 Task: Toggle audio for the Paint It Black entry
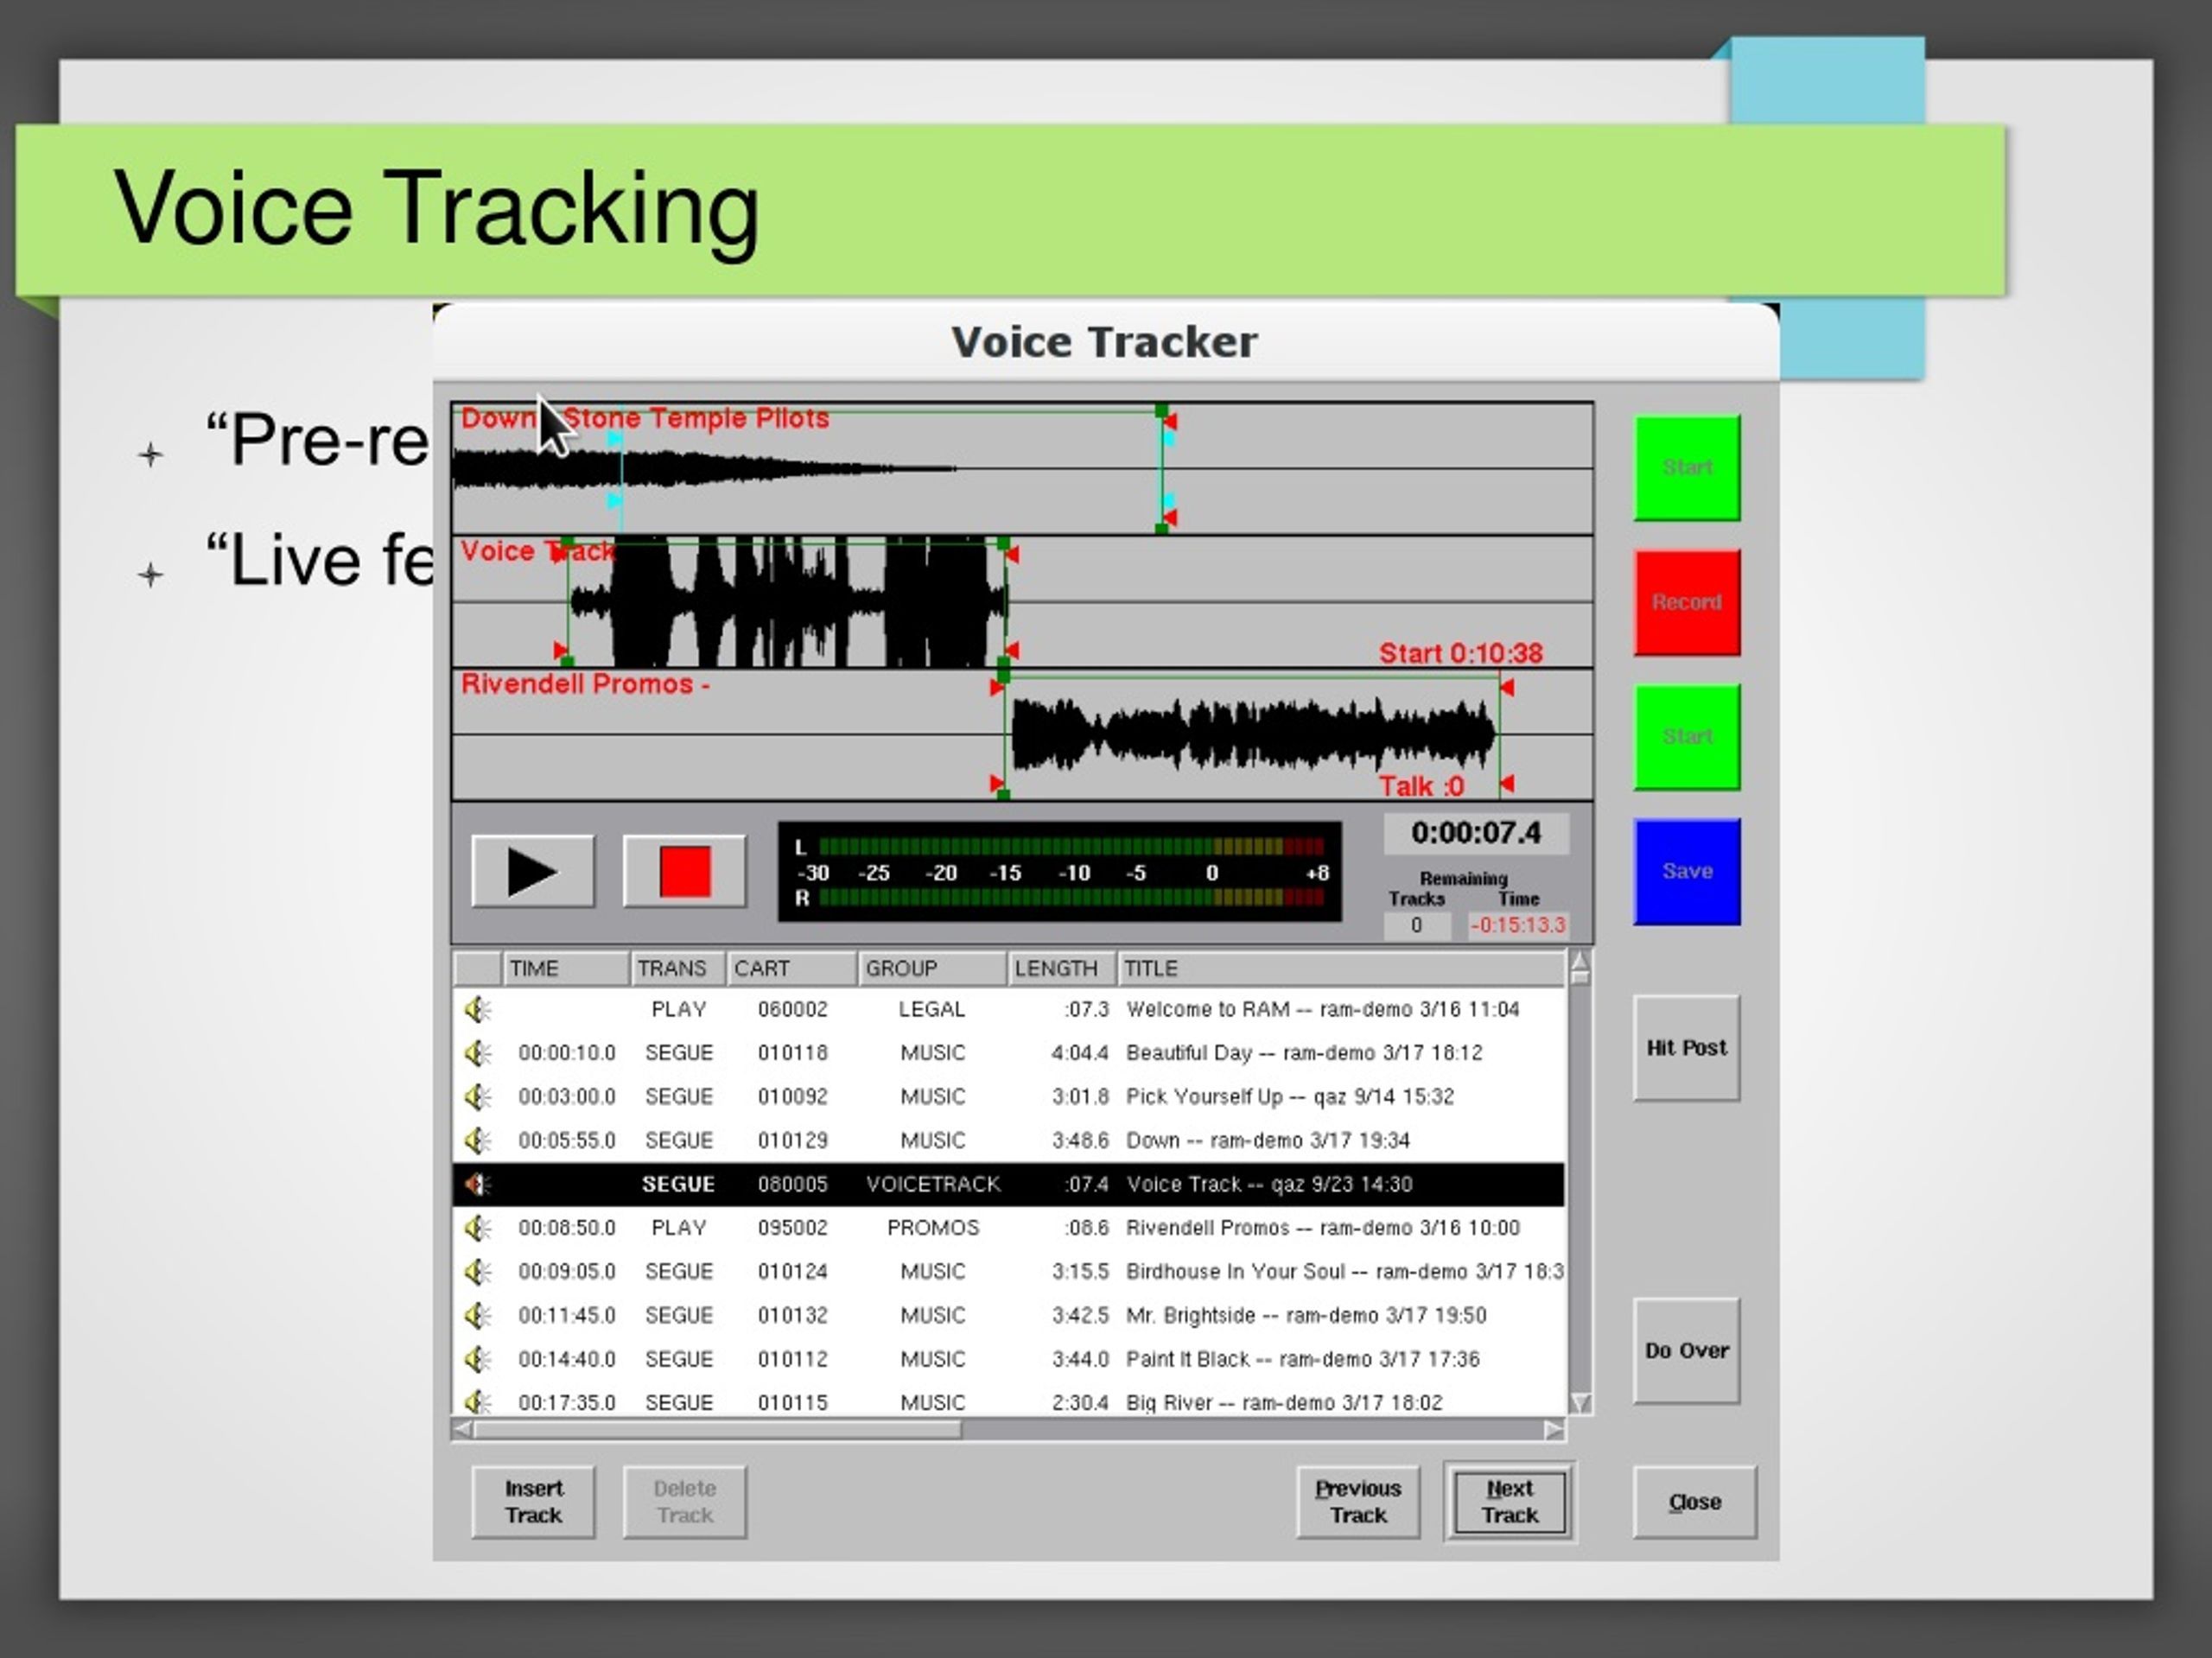click(x=478, y=1358)
